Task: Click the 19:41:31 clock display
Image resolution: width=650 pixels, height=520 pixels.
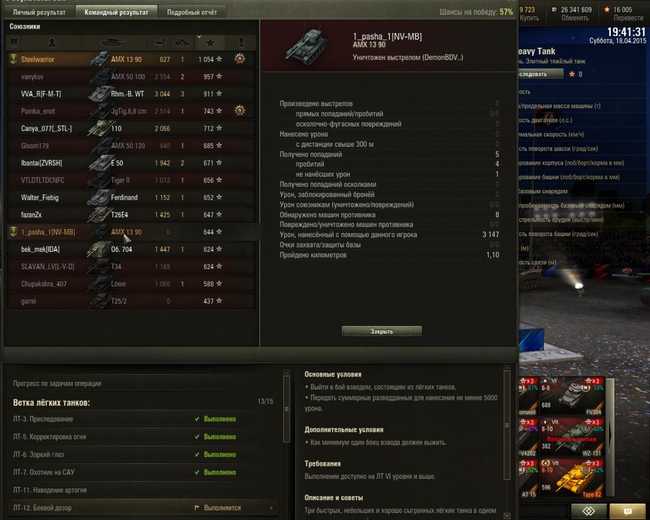Action: tap(626, 32)
